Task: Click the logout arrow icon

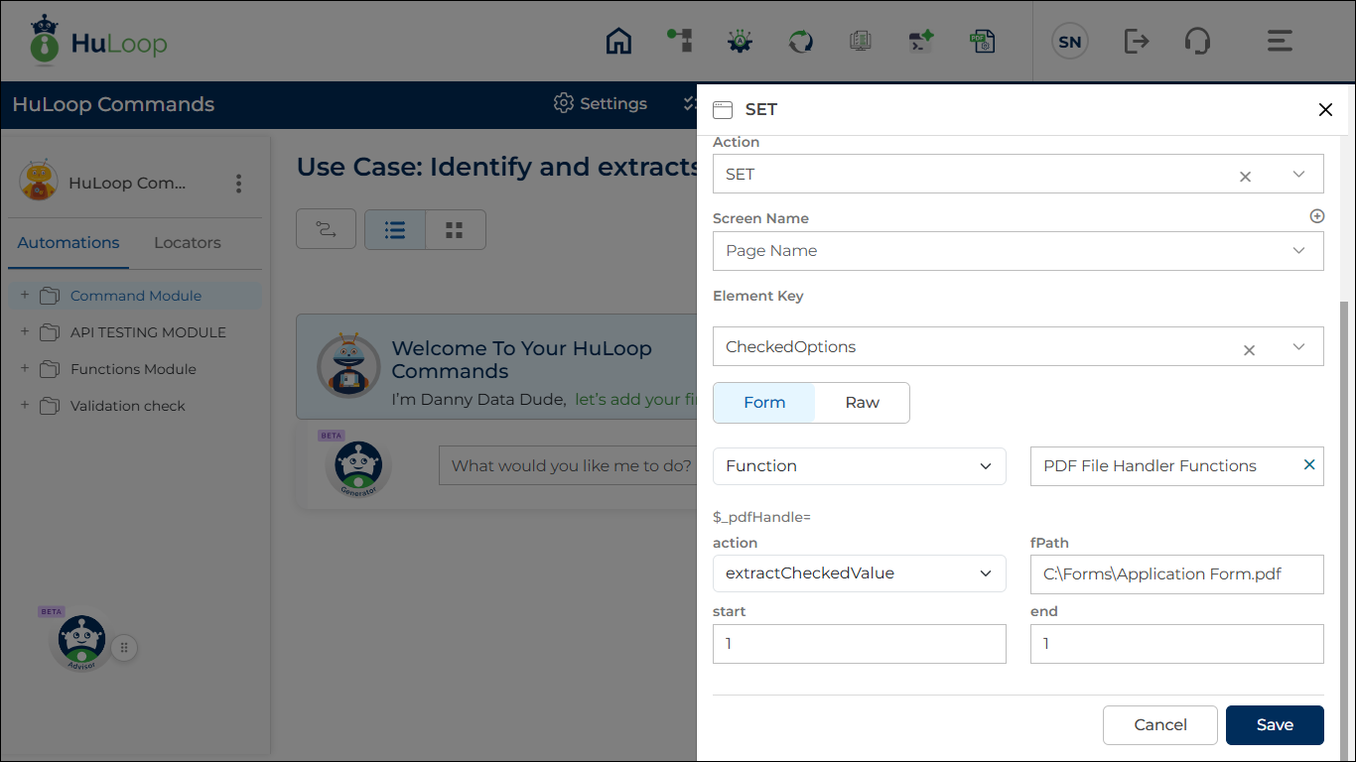Action: point(1136,42)
